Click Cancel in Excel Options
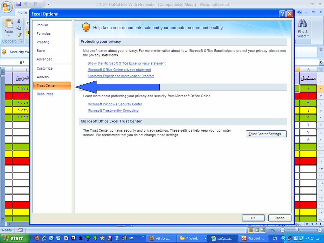This screenshot has height=243, width=324. pos(280,218)
